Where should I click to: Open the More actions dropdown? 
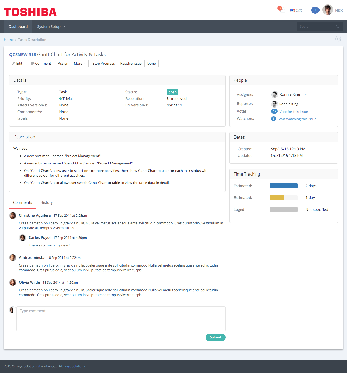pyautogui.click(x=79, y=63)
